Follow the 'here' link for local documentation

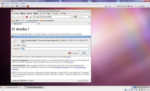pos(69,57)
